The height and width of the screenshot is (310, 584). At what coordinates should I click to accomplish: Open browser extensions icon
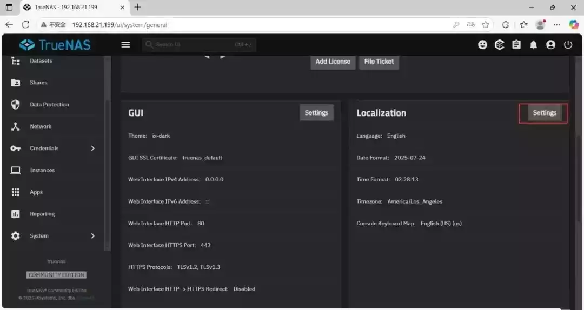coord(505,24)
